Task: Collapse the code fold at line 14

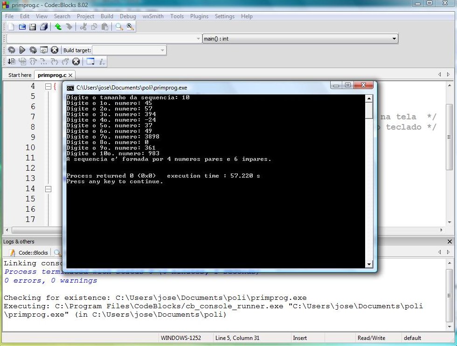Action: (x=48, y=189)
